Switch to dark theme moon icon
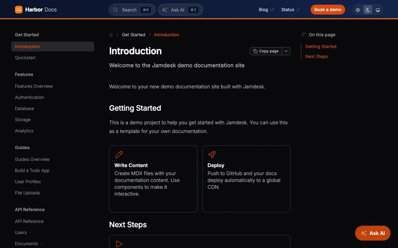398x248 pixels. pyautogui.click(x=368, y=10)
